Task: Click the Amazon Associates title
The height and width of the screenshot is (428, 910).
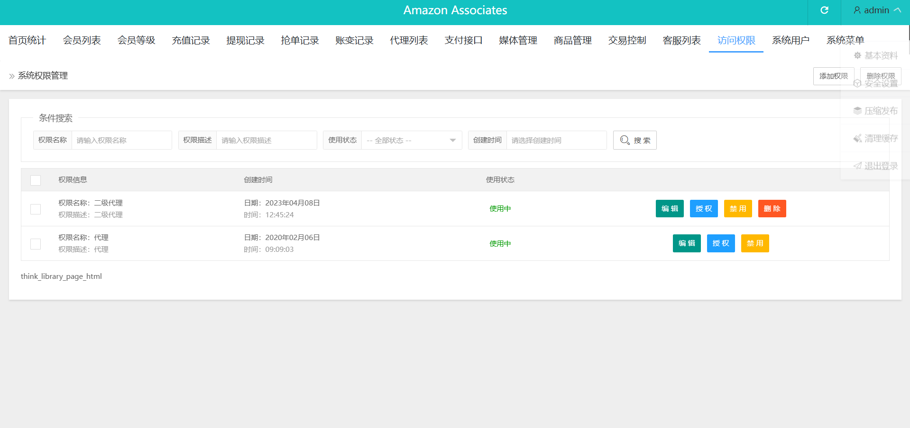Action: point(455,10)
